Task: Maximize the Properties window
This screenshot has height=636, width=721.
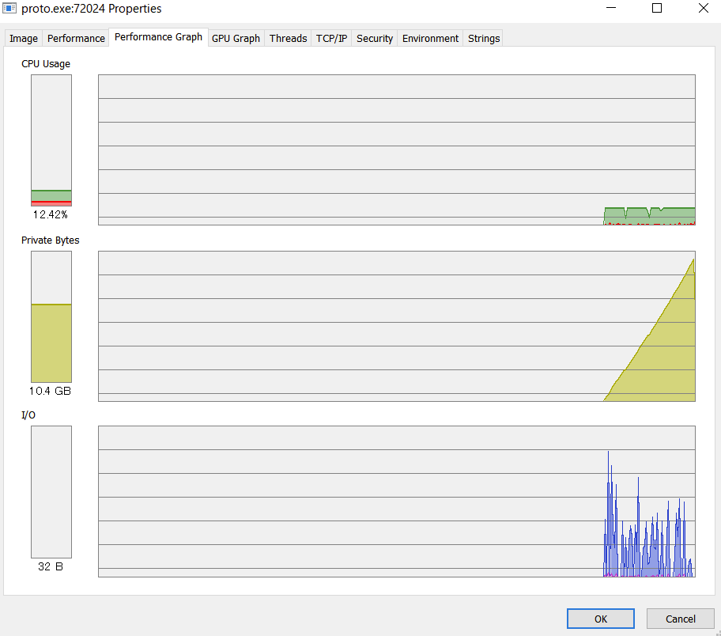Action: tap(657, 8)
